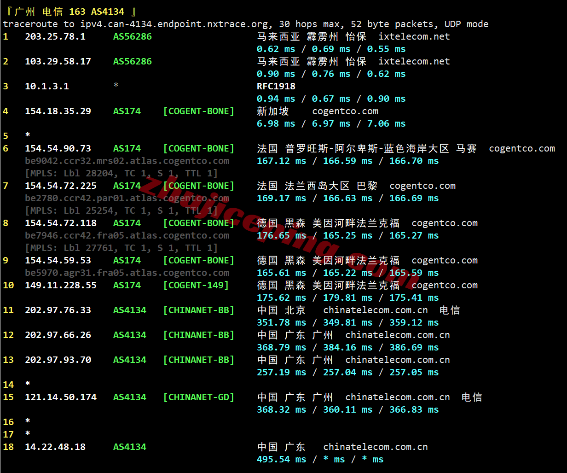
Task: Click the [COGENT-BONE] tag on hop 4
Action: click(x=198, y=111)
